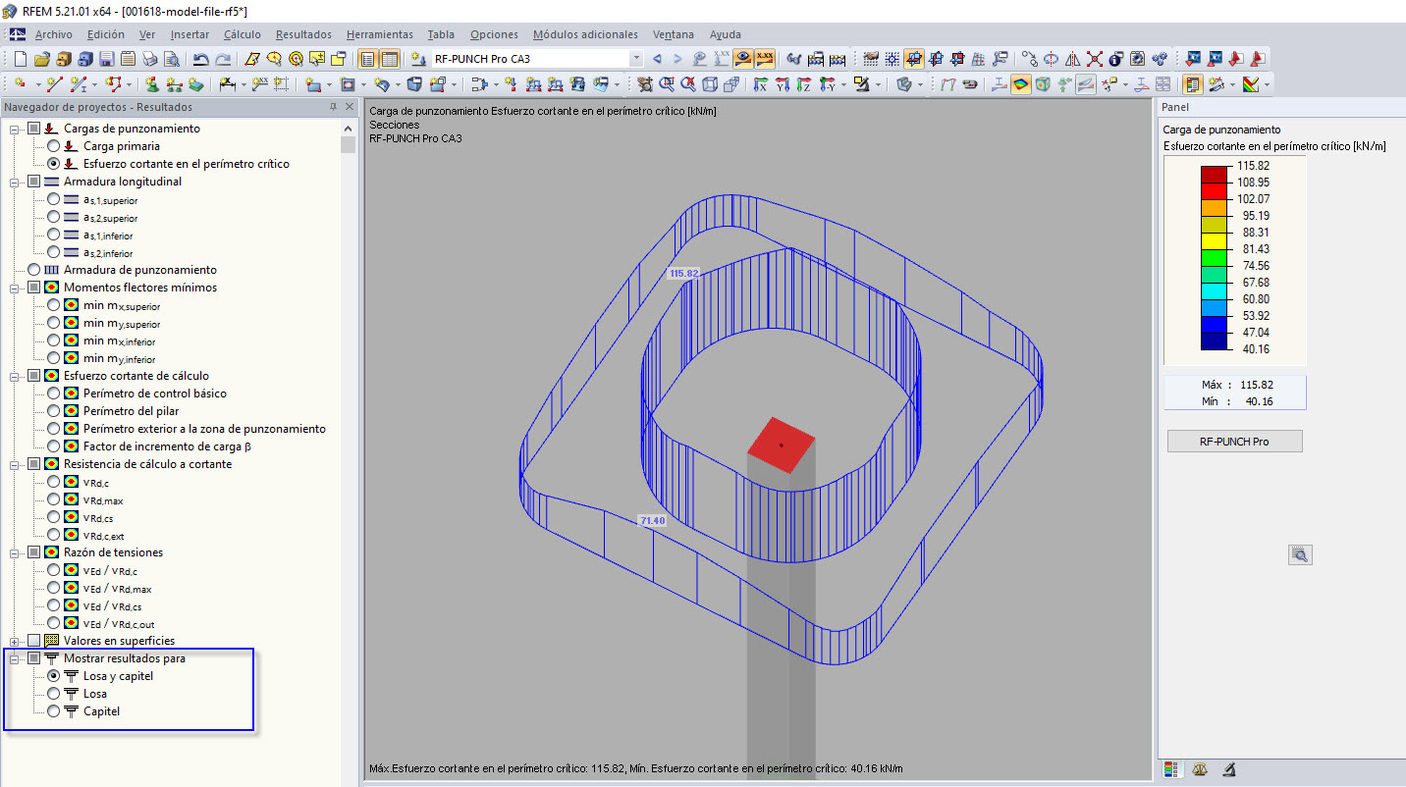Open the Módulos adicionales menu

pos(585,34)
